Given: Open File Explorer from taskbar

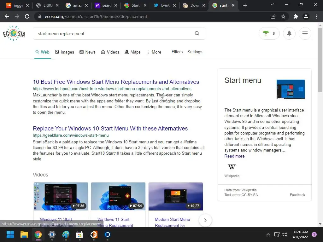Looking at the screenshot, I should coord(24,234).
